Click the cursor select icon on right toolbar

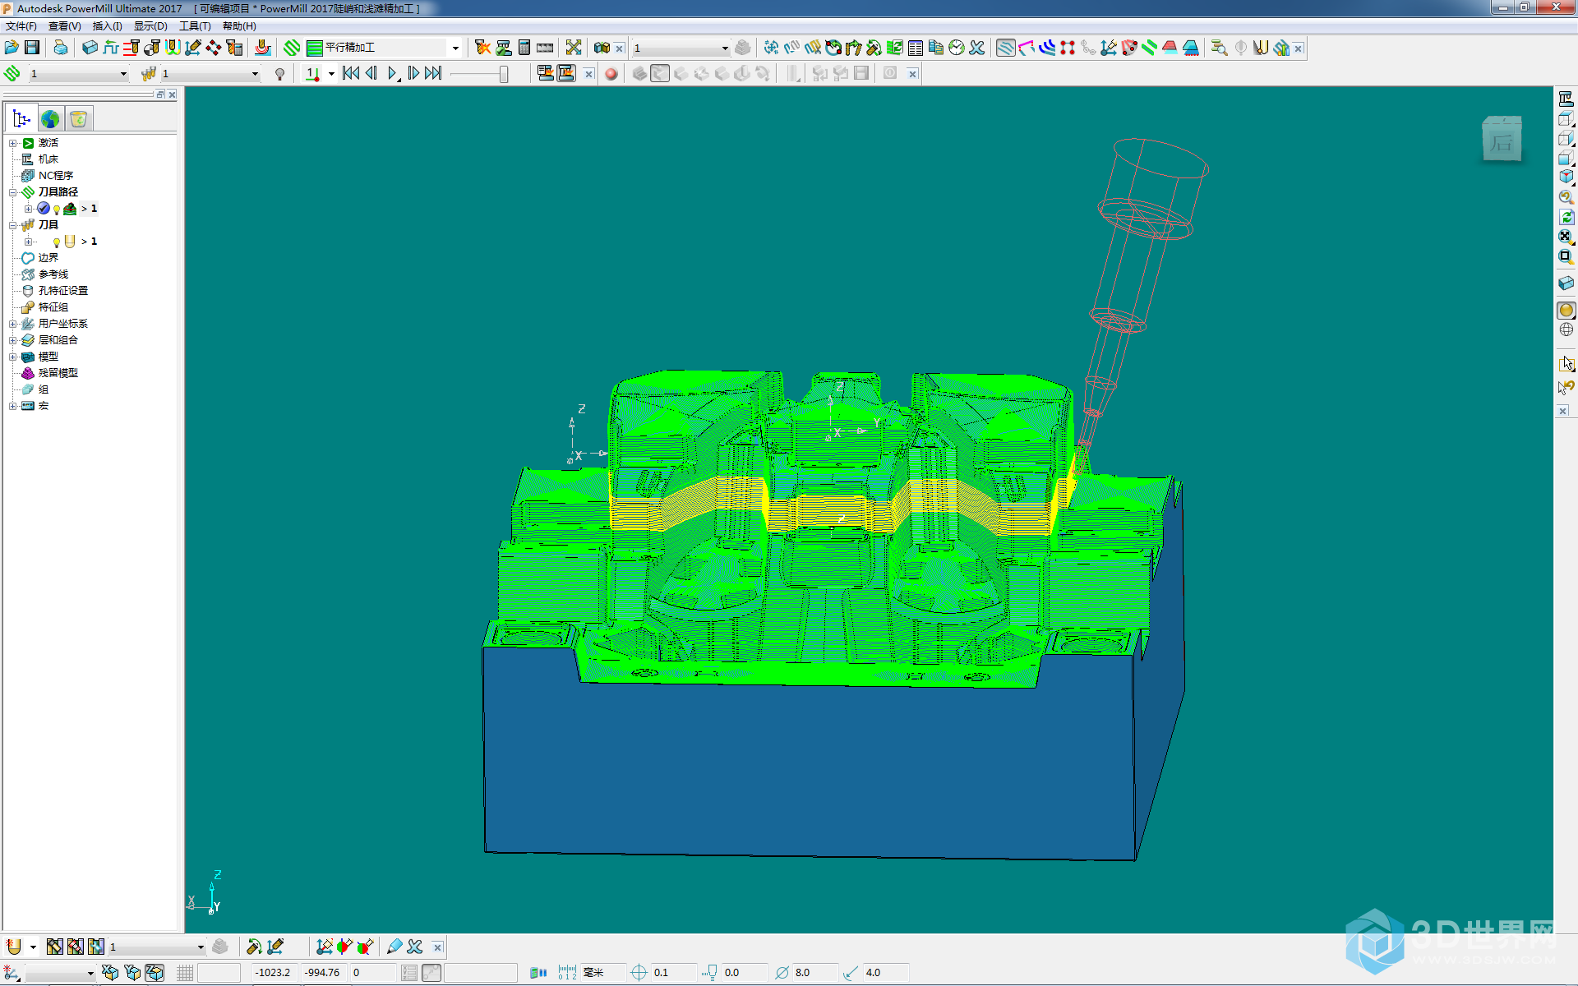click(1566, 363)
